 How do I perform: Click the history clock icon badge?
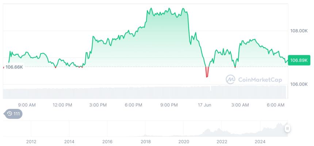click(13, 114)
